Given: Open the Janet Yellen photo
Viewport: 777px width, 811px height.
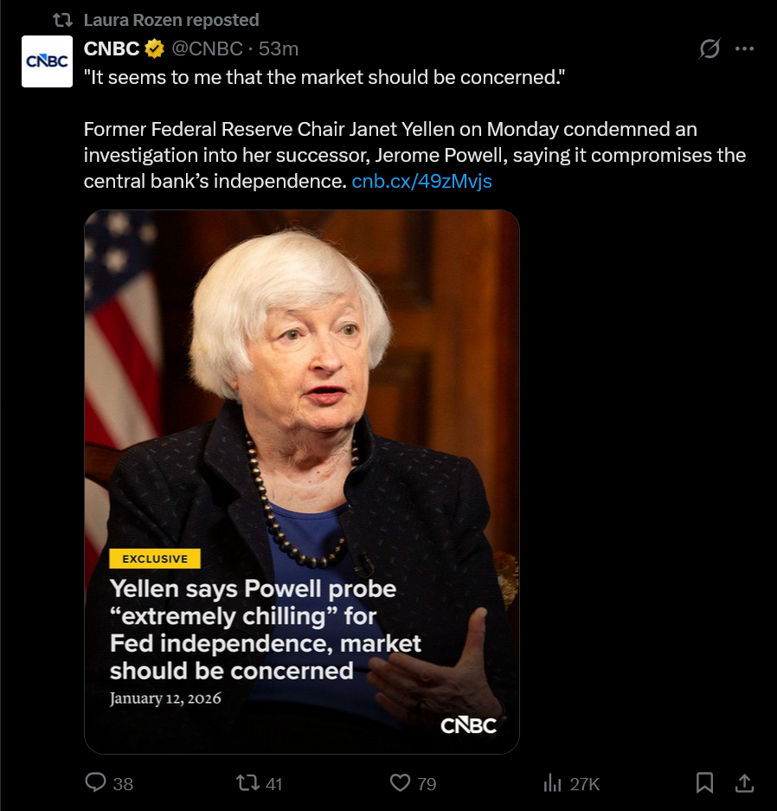Looking at the screenshot, I should [x=302, y=481].
